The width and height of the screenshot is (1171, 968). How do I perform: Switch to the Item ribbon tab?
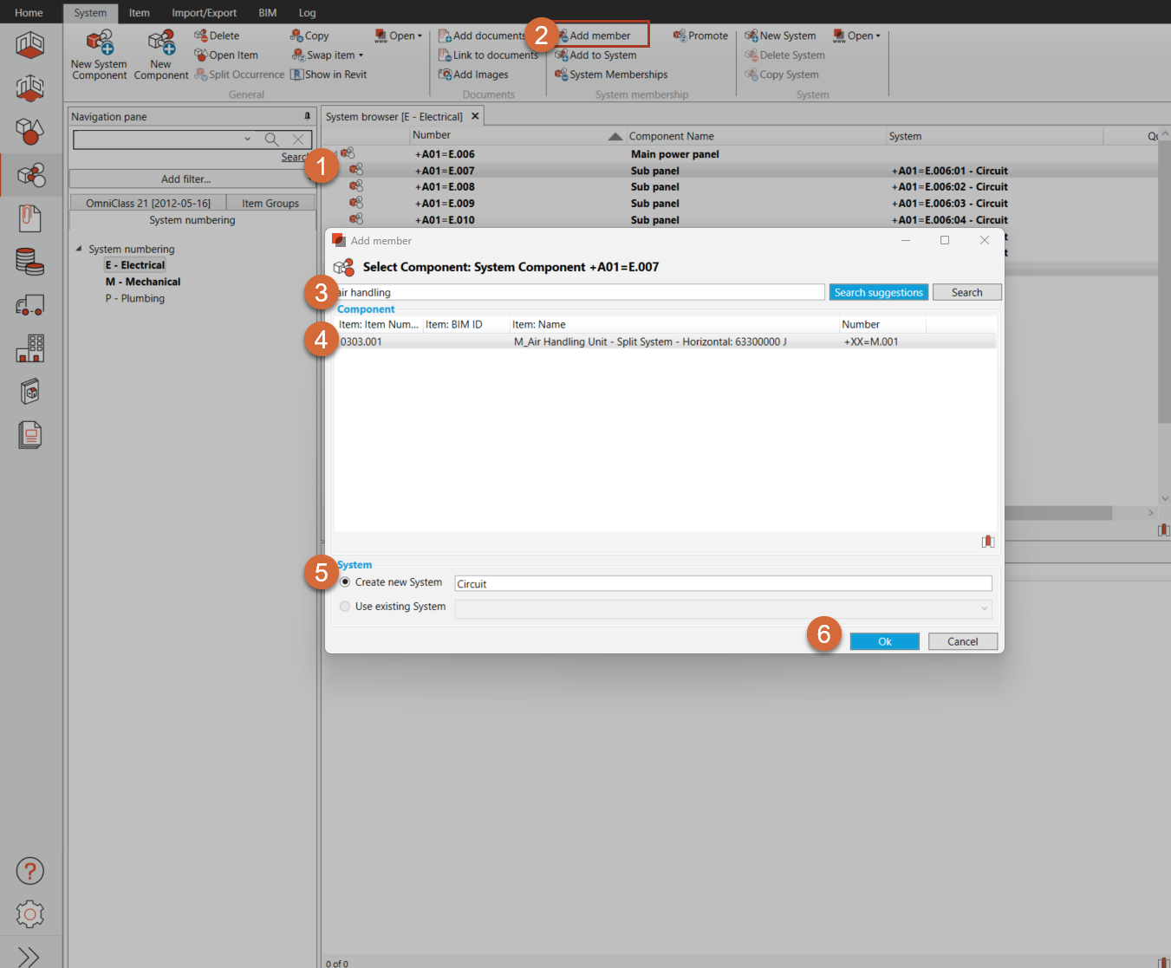(x=139, y=12)
